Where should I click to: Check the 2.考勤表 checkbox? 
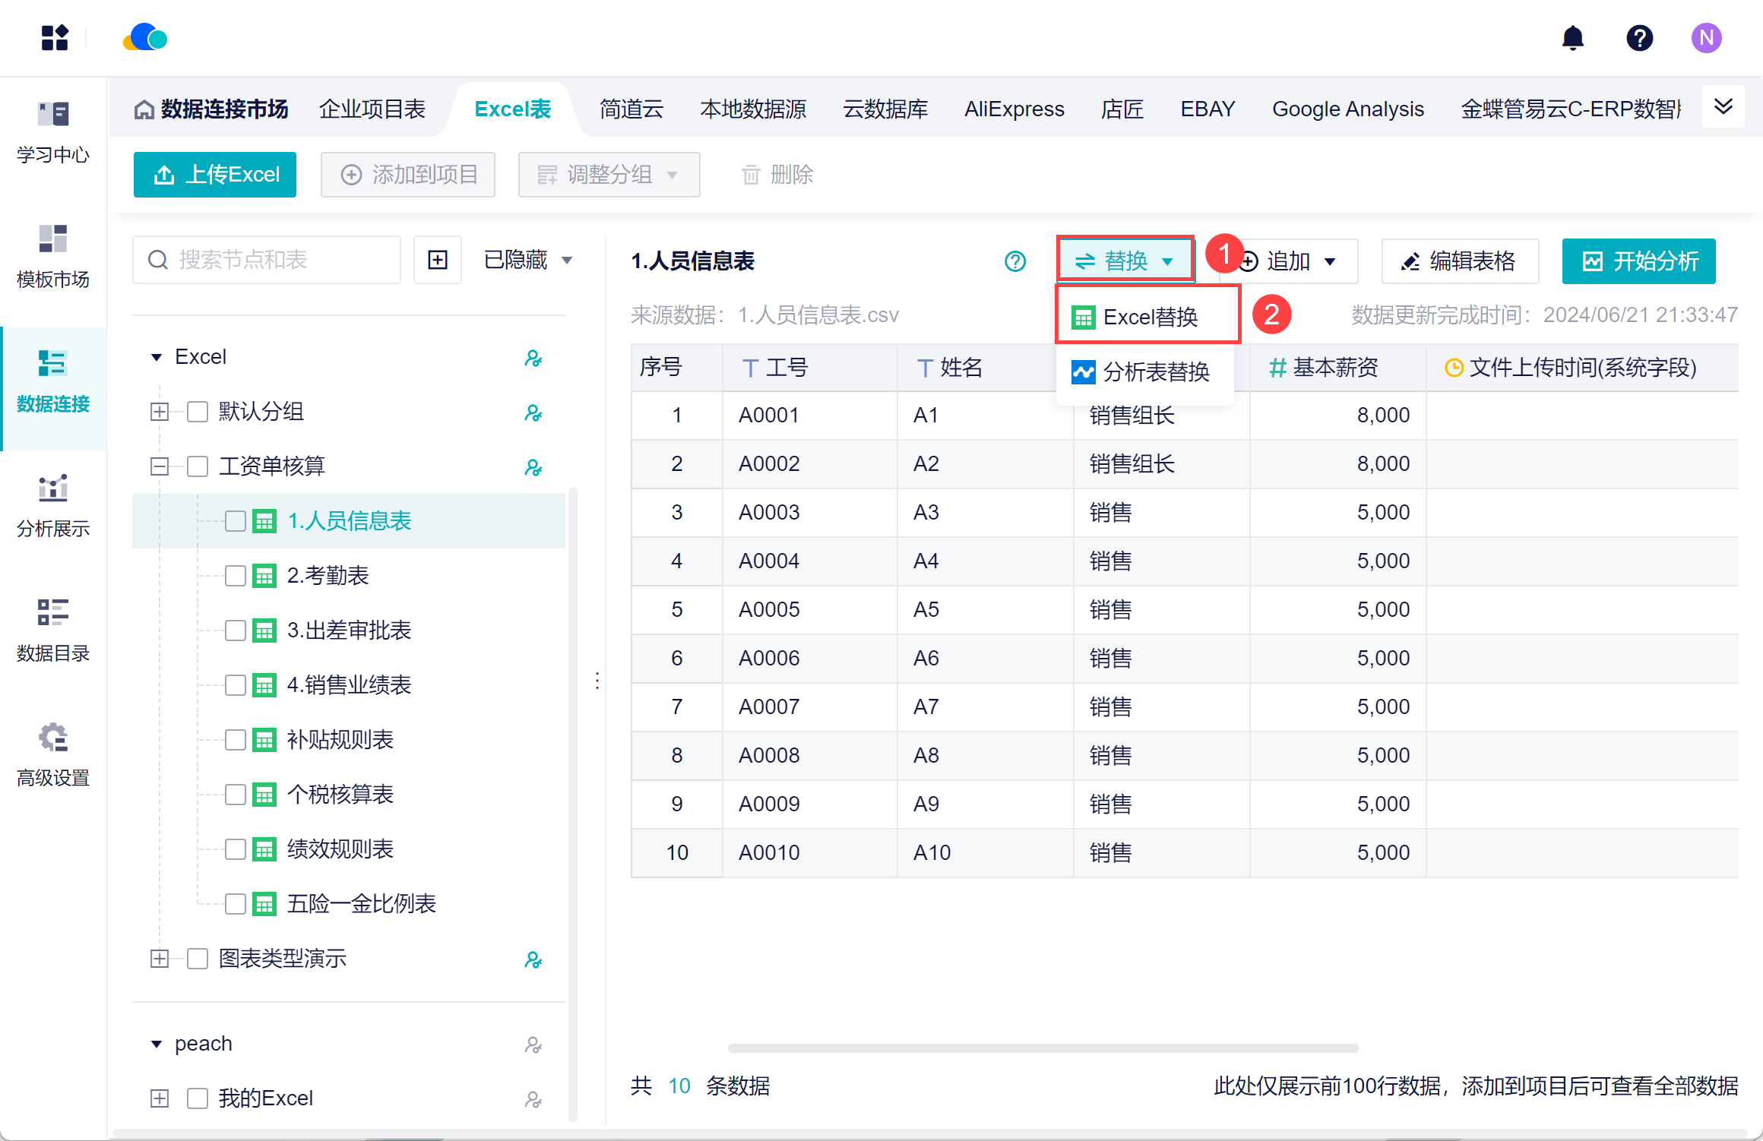tap(236, 576)
